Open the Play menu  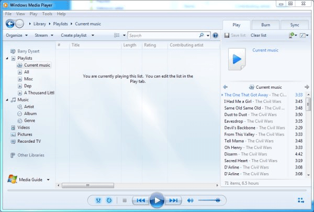tap(33, 14)
